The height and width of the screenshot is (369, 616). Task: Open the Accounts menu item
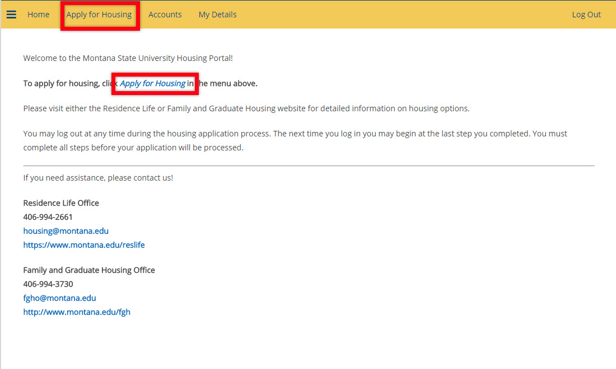coord(165,15)
